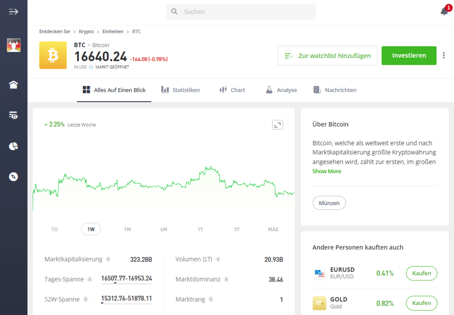Expand the chart to fullscreen icon
The width and height of the screenshot is (454, 315).
pyautogui.click(x=278, y=125)
